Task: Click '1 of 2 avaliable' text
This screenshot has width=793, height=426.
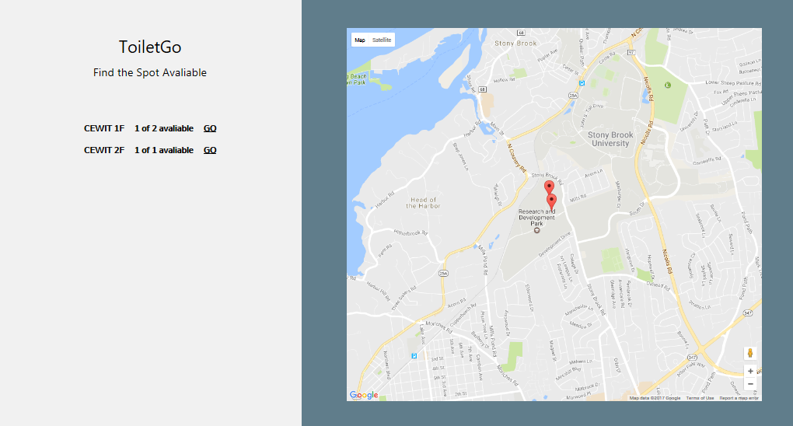Action: (164, 128)
